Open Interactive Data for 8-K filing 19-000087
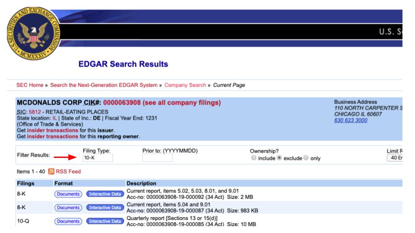 (105, 208)
